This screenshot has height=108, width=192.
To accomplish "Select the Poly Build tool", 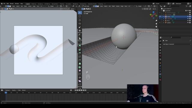I will [80, 64].
